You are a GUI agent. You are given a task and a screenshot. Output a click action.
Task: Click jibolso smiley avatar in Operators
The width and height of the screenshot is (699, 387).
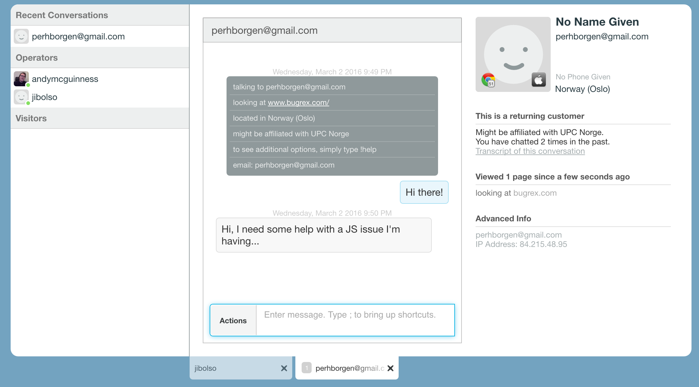click(21, 97)
